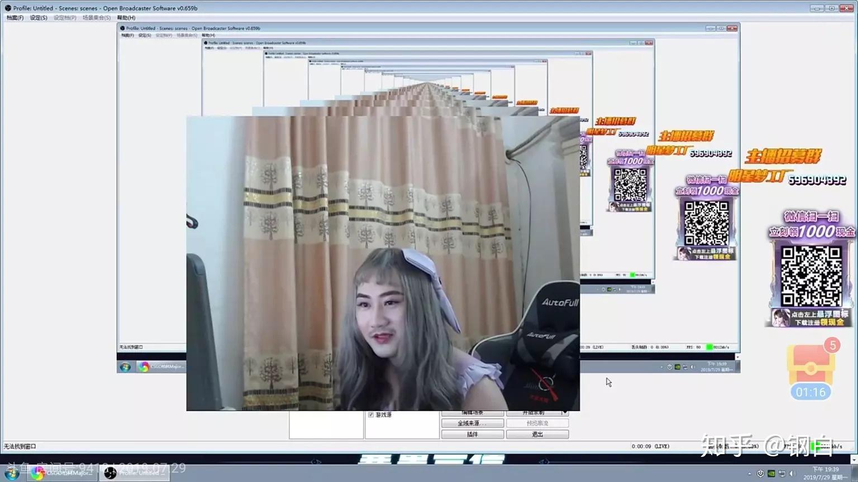Open the 档案(F) menu

pos(14,17)
